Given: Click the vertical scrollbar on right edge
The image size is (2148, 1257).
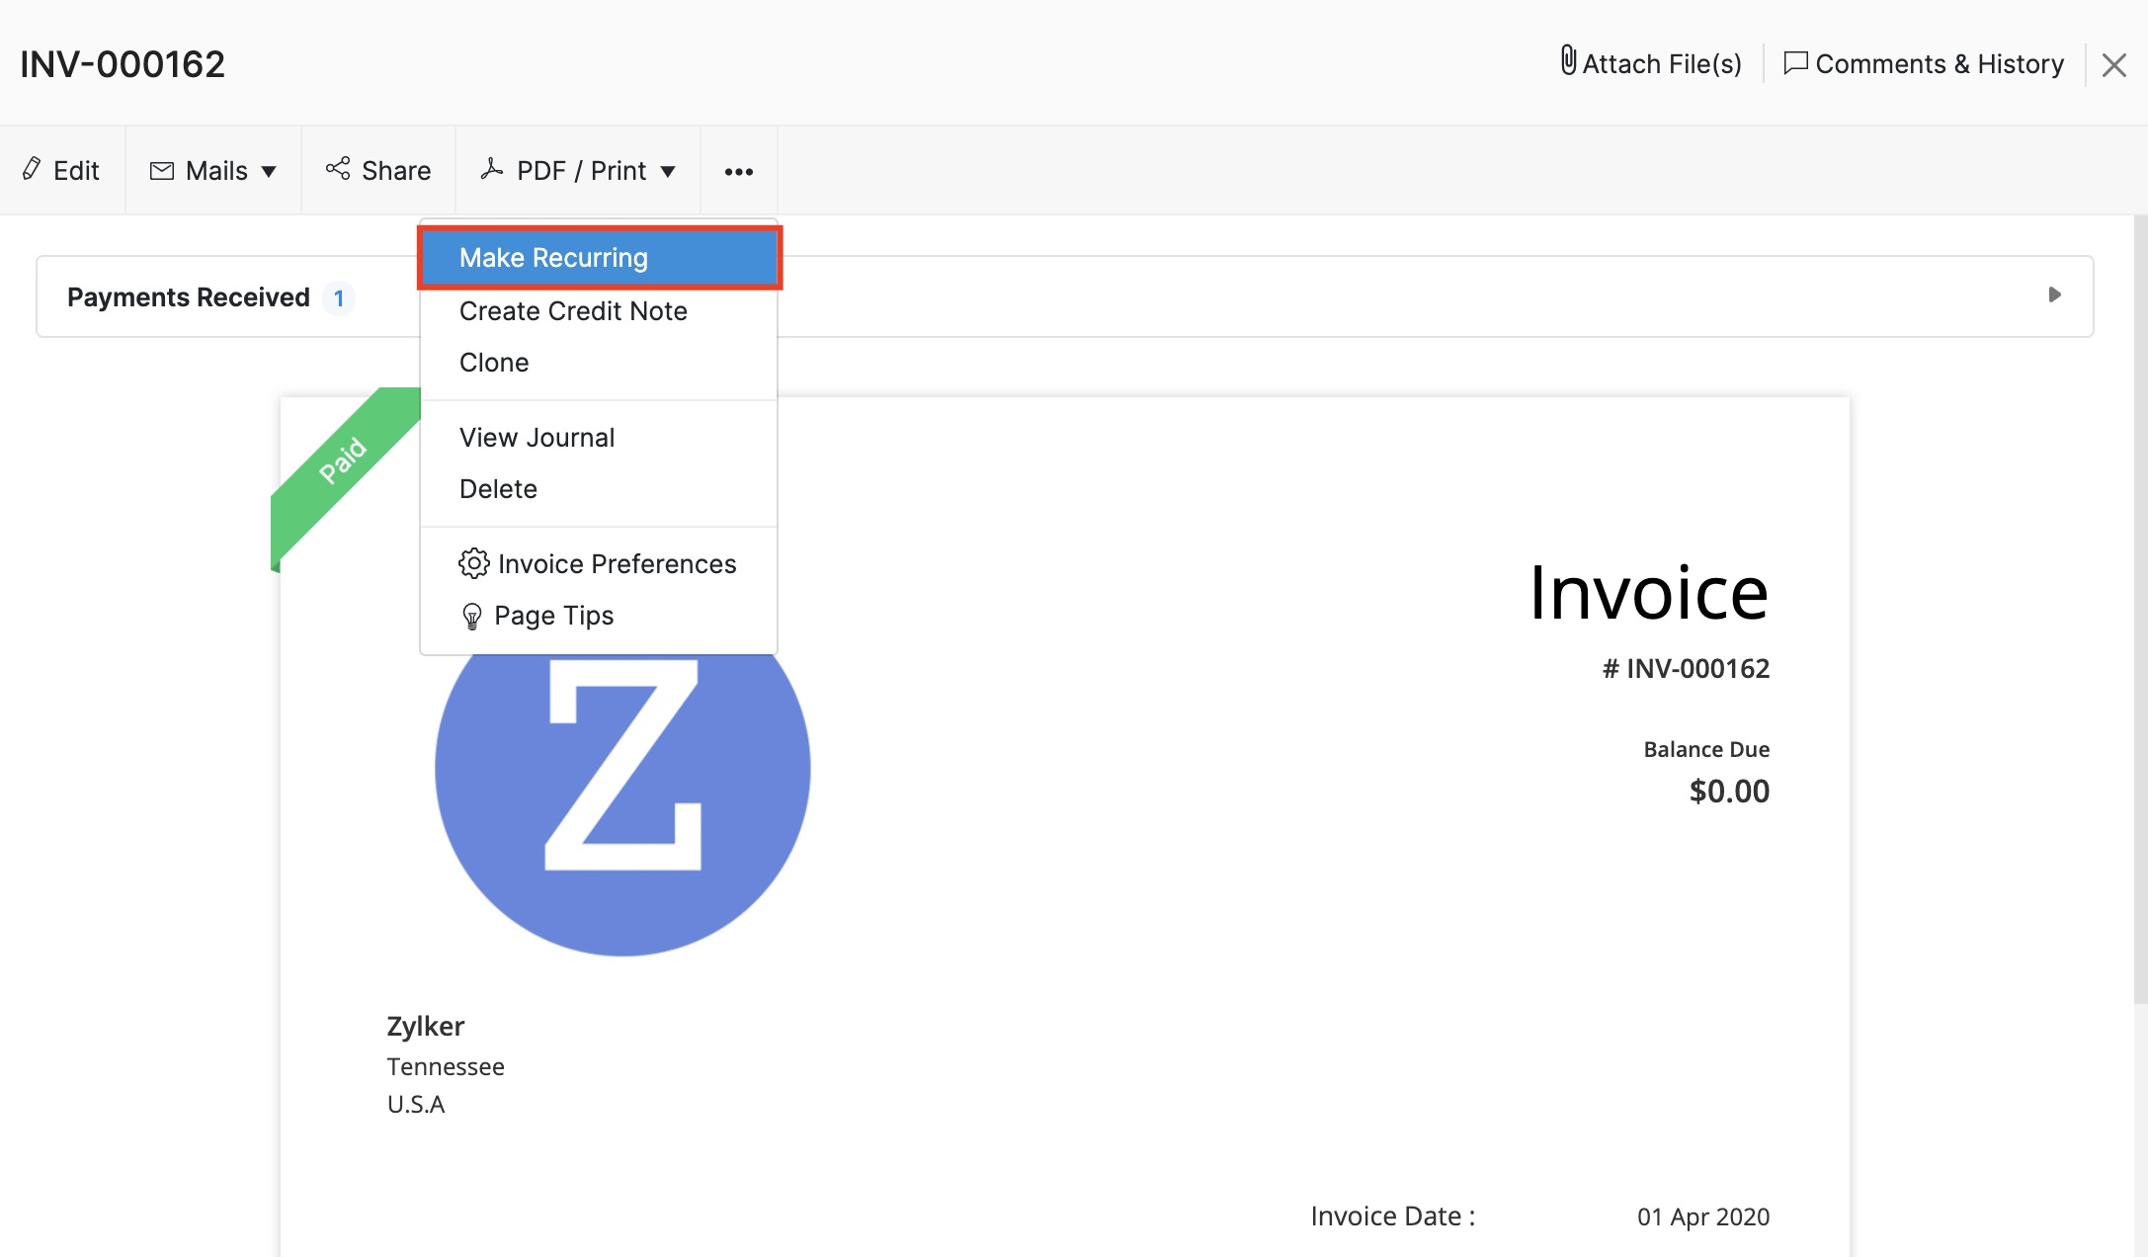Looking at the screenshot, I should click(x=2141, y=609).
